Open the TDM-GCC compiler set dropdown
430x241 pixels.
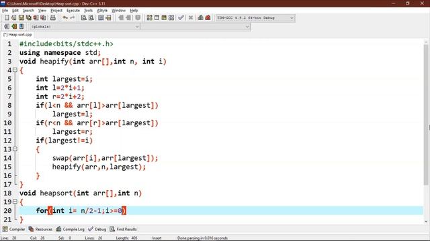(x=255, y=18)
